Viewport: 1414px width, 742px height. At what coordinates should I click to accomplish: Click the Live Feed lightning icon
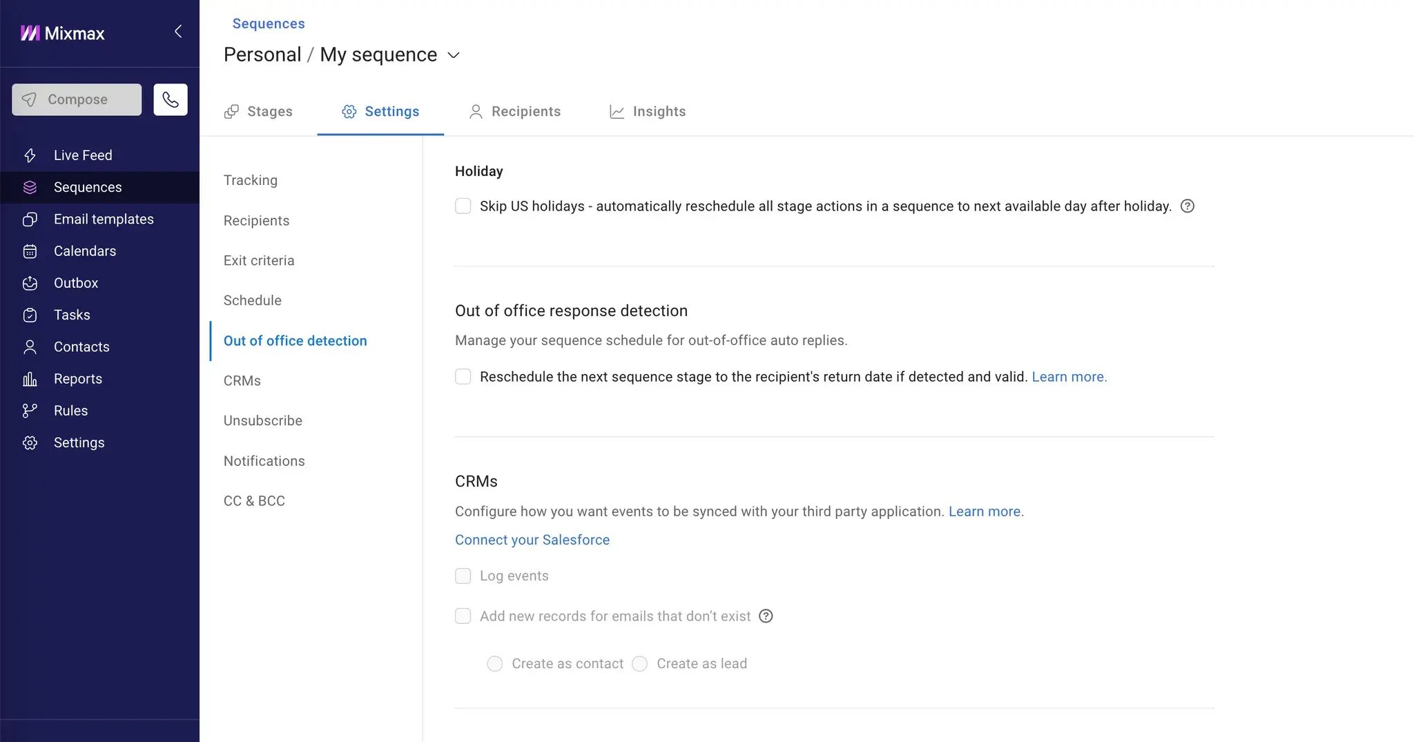click(30, 155)
